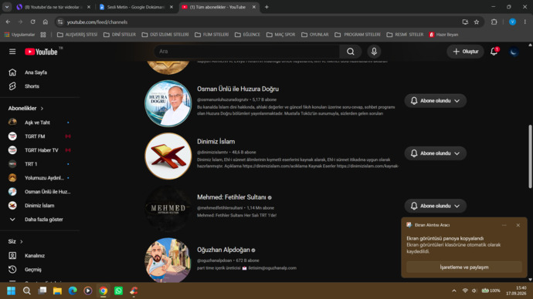Open Oğuzhan Alpdoğan channel title

point(223,250)
